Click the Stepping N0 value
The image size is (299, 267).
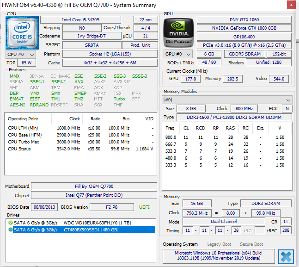[x=82, y=28]
